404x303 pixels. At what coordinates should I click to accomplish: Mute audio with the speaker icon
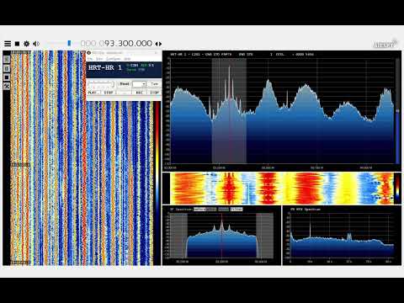(x=36, y=44)
